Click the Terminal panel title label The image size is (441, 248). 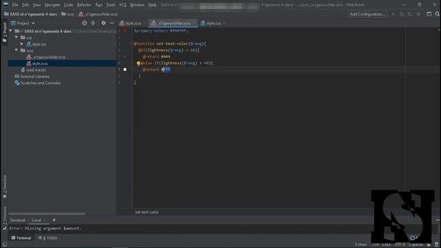click(x=17, y=220)
